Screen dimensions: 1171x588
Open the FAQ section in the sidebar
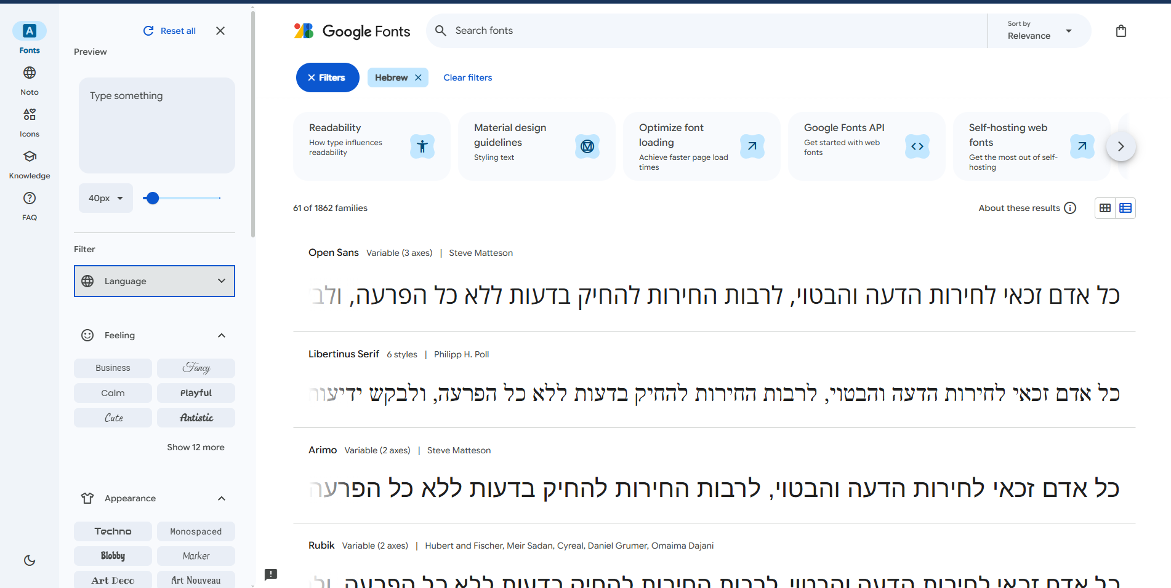pos(29,204)
